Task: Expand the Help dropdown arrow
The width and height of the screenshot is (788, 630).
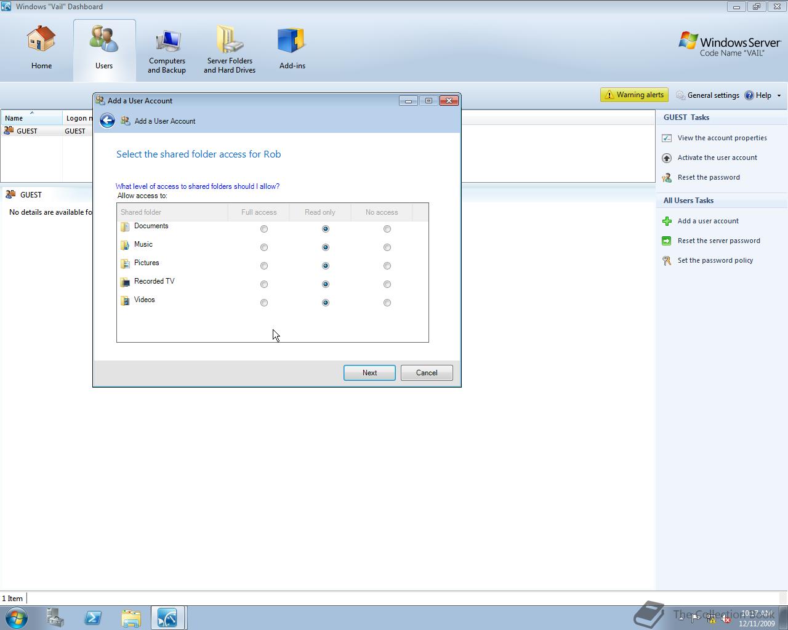Action: [779, 95]
